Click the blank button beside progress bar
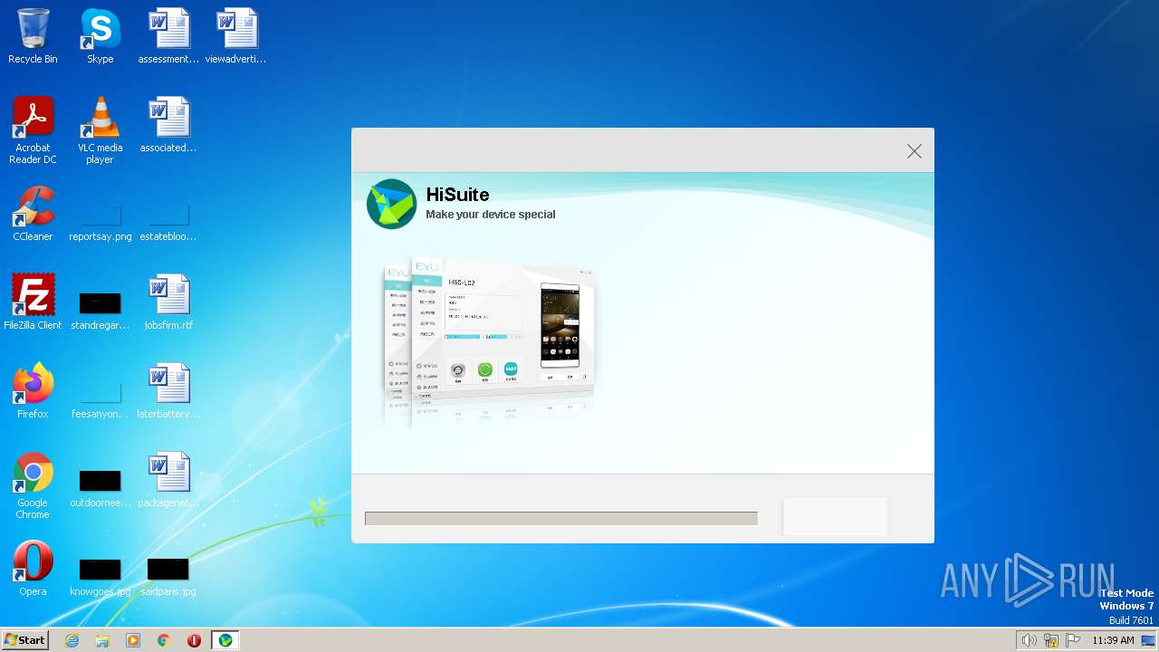1159x652 pixels. (835, 516)
